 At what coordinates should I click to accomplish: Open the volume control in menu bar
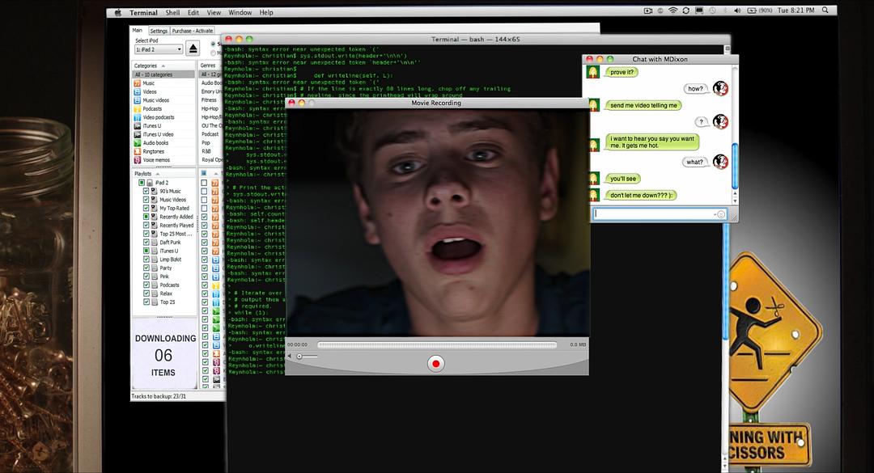(x=737, y=11)
